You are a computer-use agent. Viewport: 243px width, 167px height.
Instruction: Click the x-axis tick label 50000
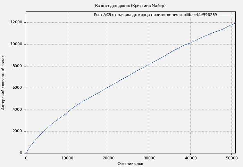pos(231,158)
